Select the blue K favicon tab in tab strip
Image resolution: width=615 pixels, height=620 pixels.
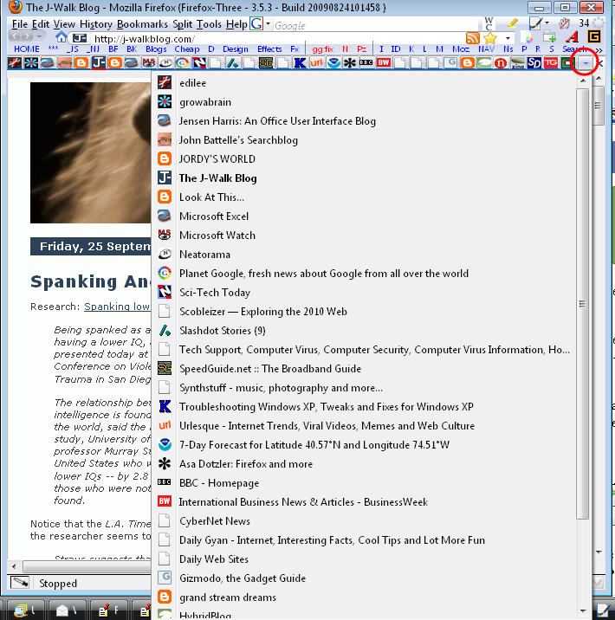[301, 63]
